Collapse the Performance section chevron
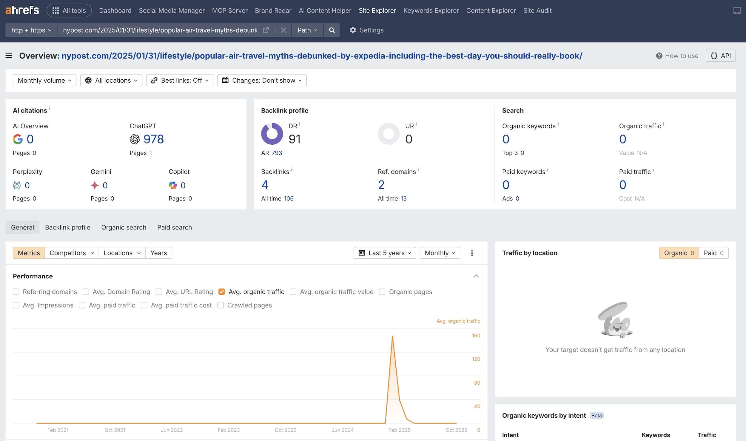The height and width of the screenshot is (441, 746). (476, 276)
